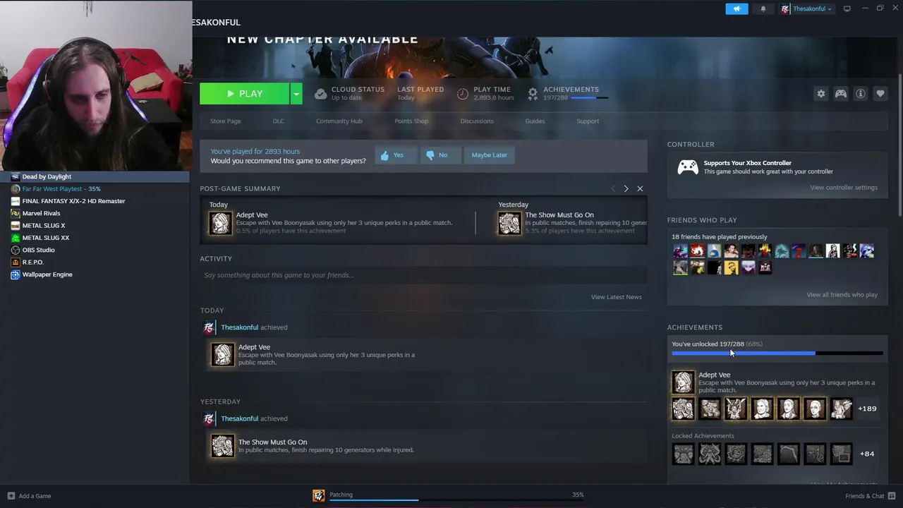Go to previous post-game summary item
The width and height of the screenshot is (903, 508).
[612, 188]
